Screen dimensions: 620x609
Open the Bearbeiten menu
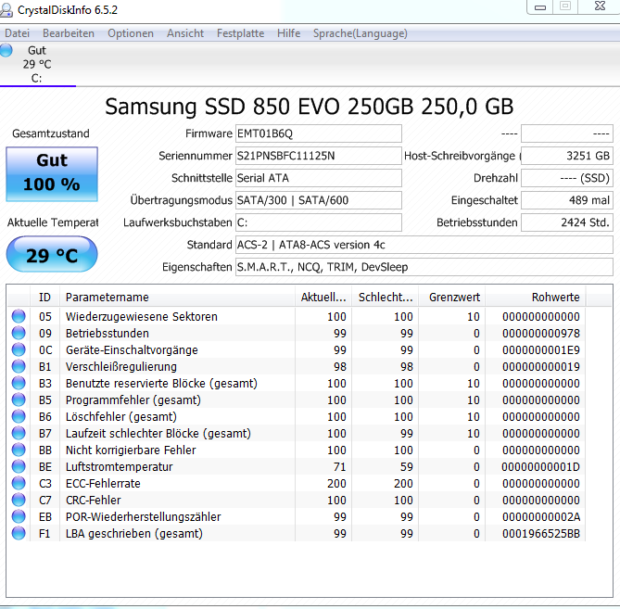tap(69, 33)
